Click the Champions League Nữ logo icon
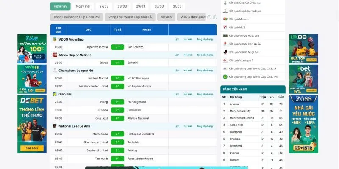 [x=55, y=71]
